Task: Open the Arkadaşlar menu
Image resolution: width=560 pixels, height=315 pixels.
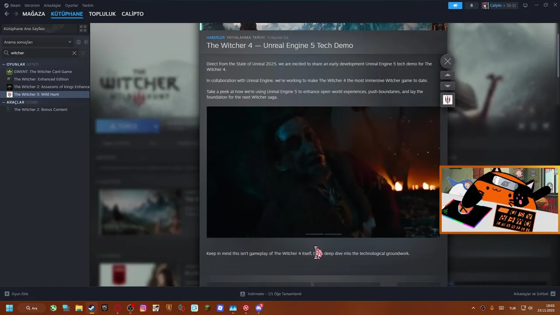Action: (52, 5)
